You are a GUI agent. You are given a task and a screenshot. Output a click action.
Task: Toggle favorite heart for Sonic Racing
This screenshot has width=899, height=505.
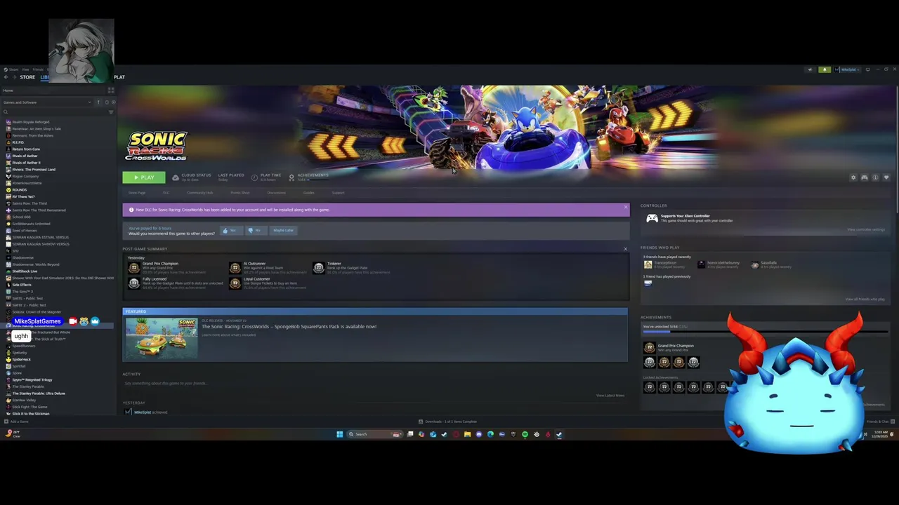click(886, 177)
